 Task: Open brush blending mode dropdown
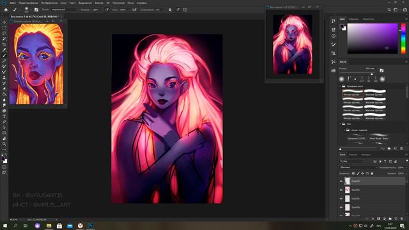(x=65, y=10)
